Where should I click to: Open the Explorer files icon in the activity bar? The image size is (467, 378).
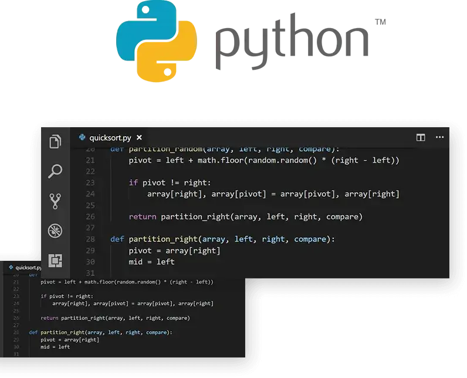click(x=55, y=141)
